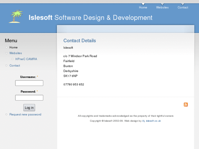Select Home in the top navigation bar
The image size is (199, 149).
click(x=143, y=7)
